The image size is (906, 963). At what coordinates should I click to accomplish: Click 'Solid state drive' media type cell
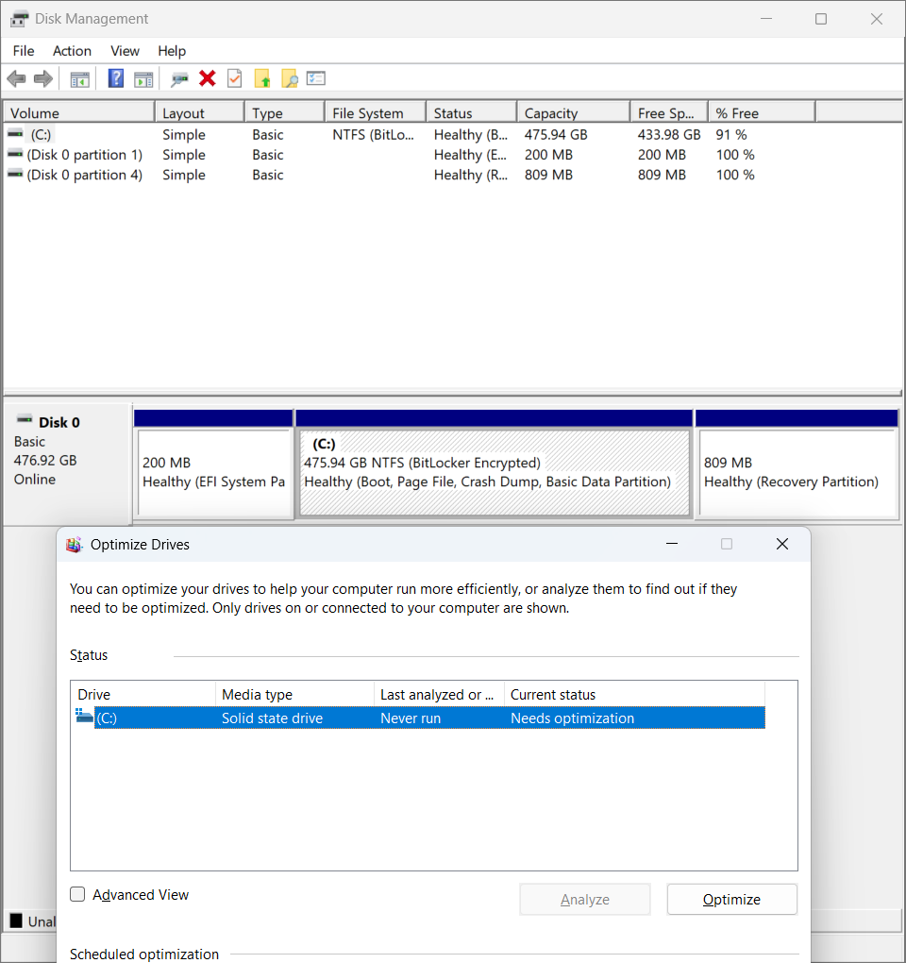point(272,718)
